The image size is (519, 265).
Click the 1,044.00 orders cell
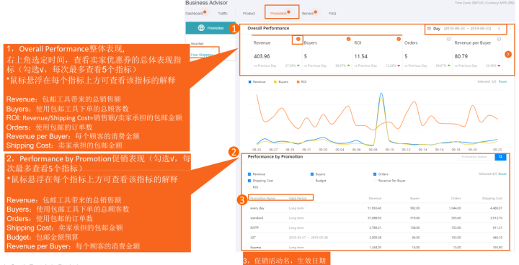[x=455, y=208]
